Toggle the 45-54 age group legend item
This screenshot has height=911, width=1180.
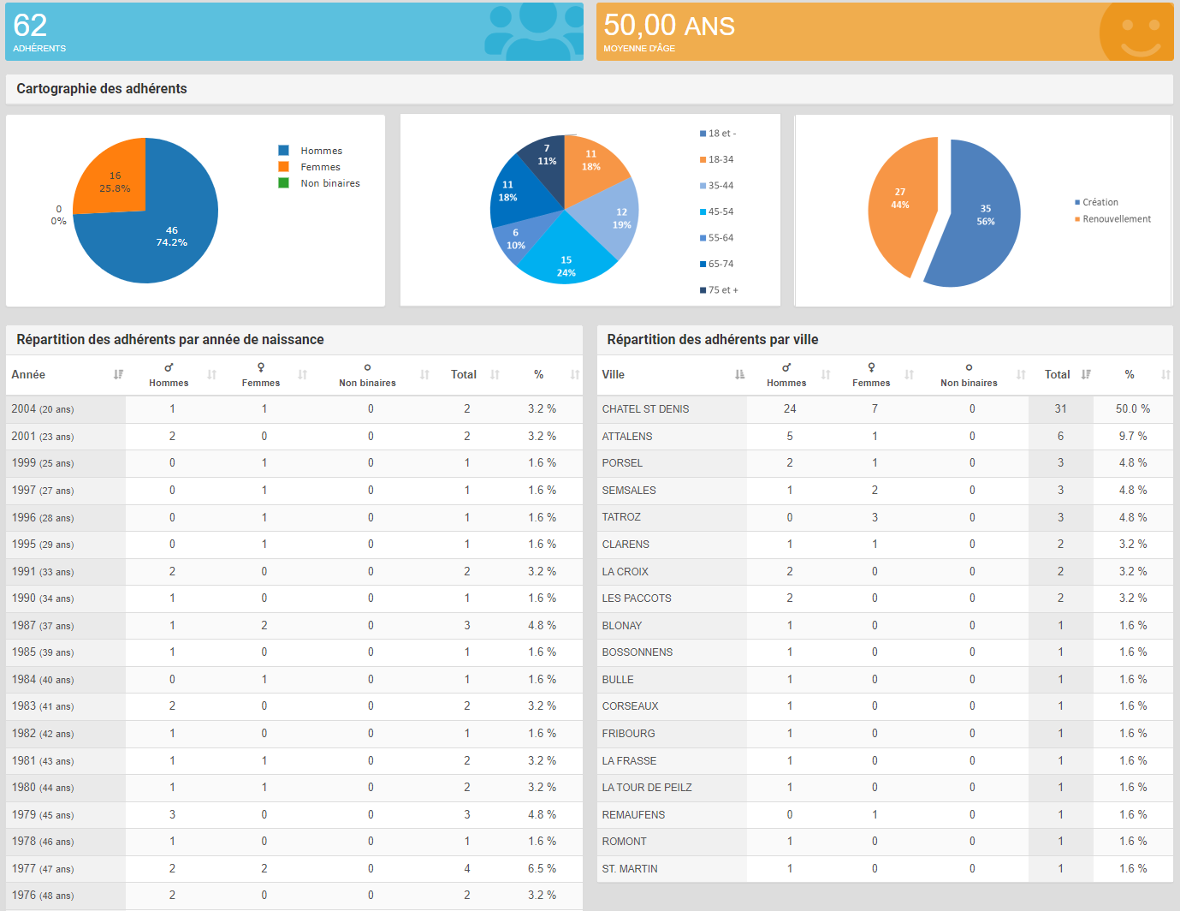[x=720, y=211]
